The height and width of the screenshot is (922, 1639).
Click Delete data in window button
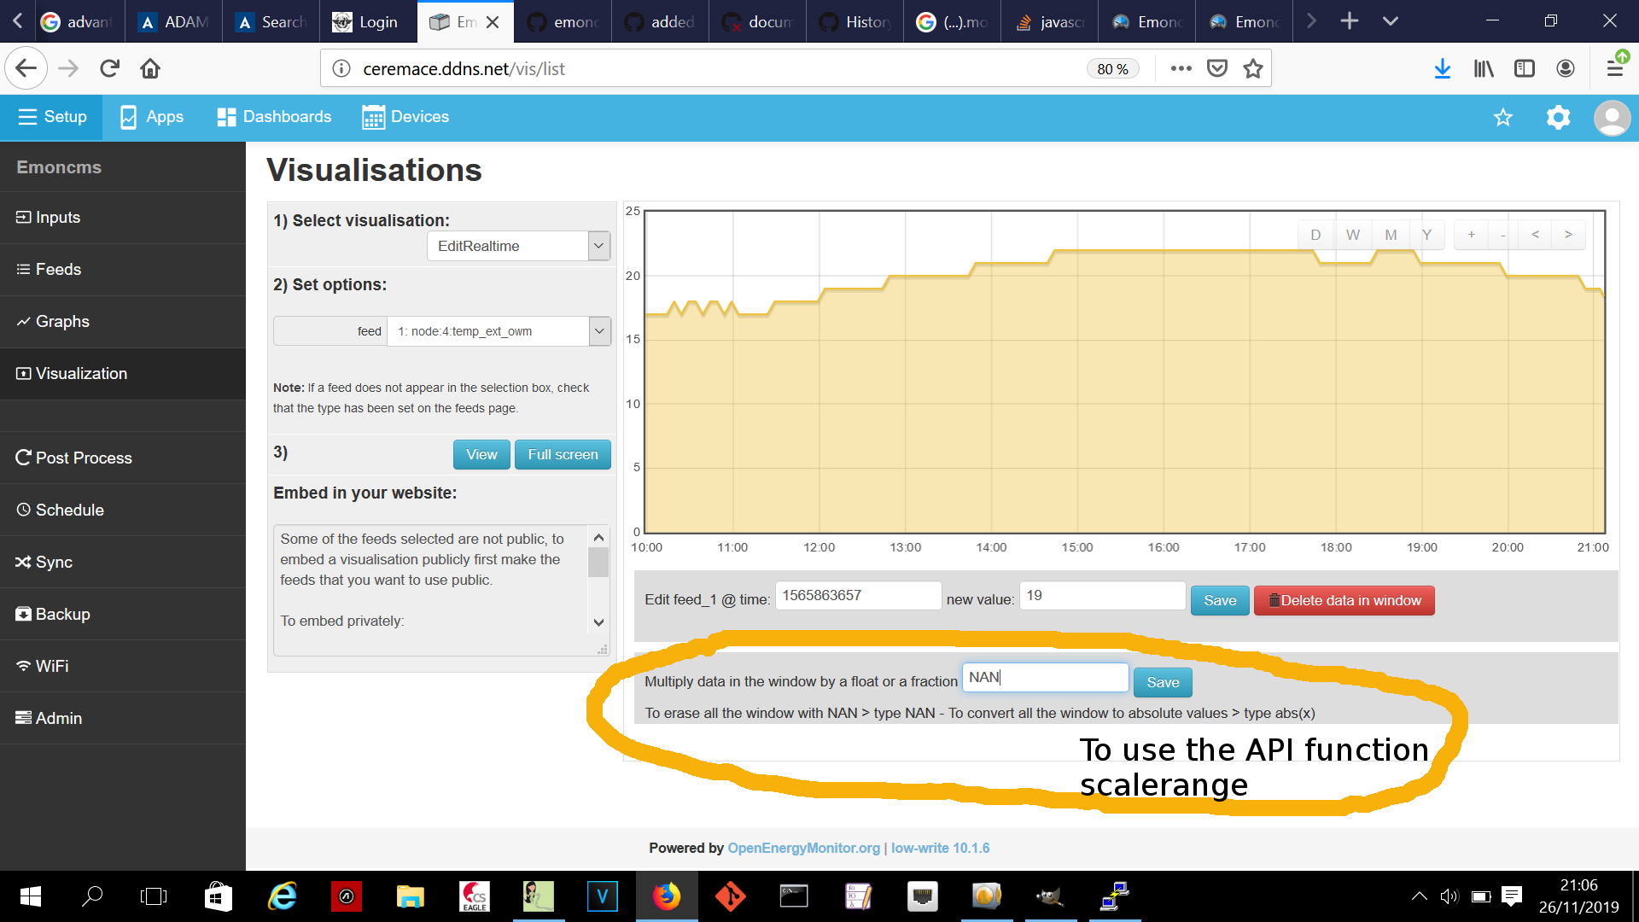(1344, 600)
